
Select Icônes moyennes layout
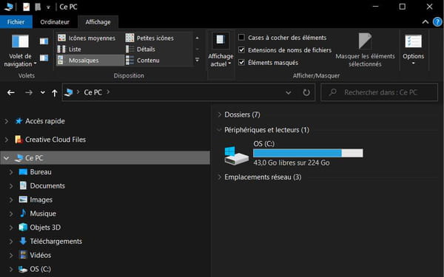click(87, 38)
